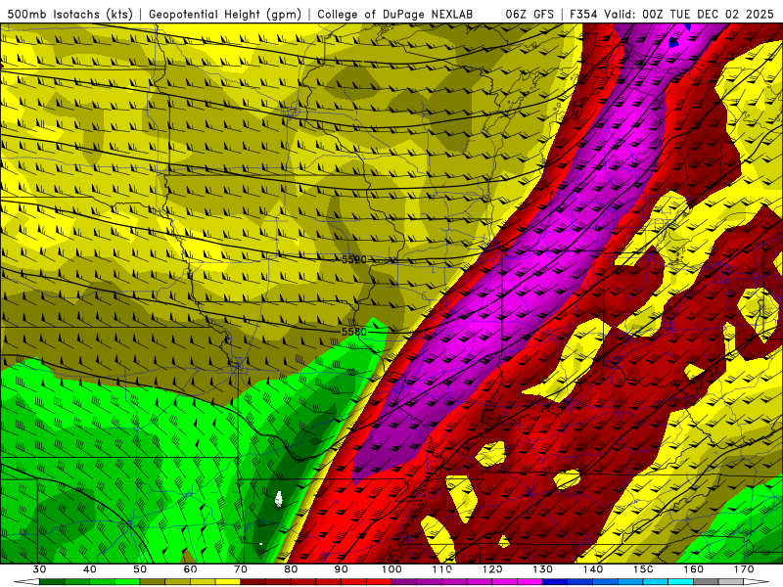Click the legend value 80
The height and width of the screenshot is (587, 783).
pyautogui.click(x=291, y=569)
